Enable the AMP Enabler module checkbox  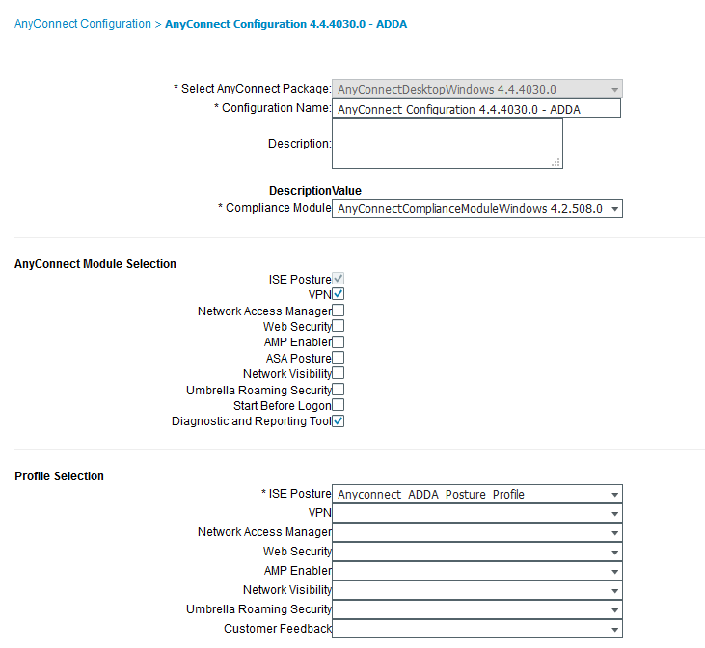(x=339, y=341)
